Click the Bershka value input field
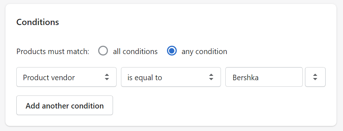The image size is (343, 131). (x=264, y=77)
